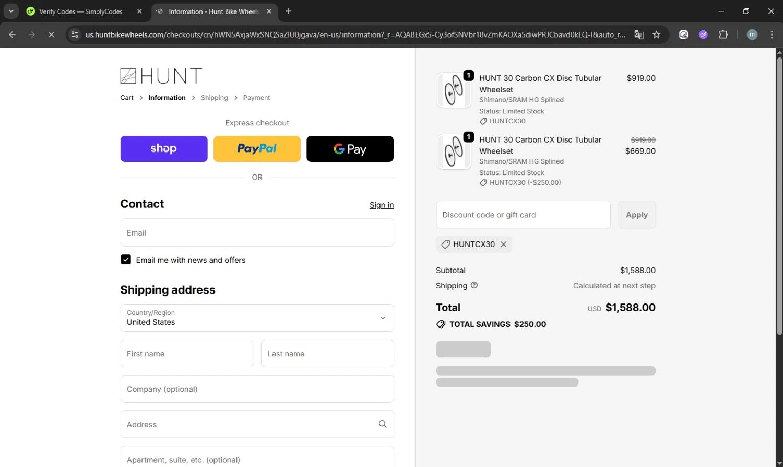Stop loading the page
Viewport: 783px width, 467px height.
(x=51, y=34)
